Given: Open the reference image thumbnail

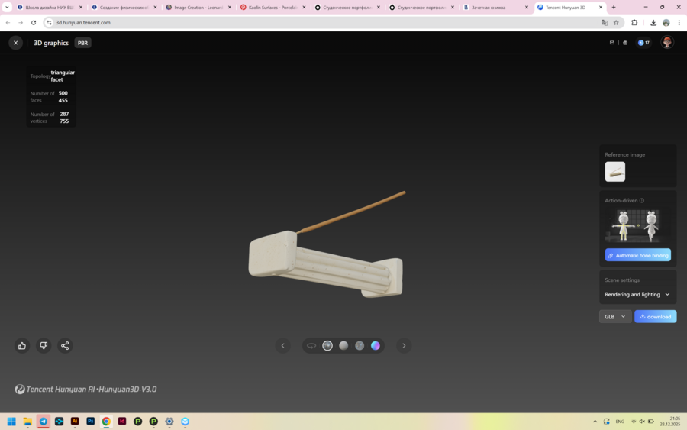Looking at the screenshot, I should 615,172.
